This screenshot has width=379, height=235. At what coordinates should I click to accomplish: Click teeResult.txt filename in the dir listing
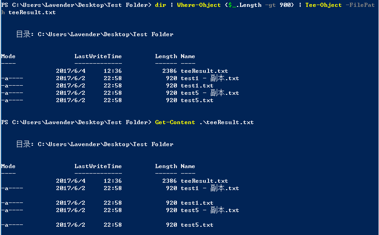[204, 71]
